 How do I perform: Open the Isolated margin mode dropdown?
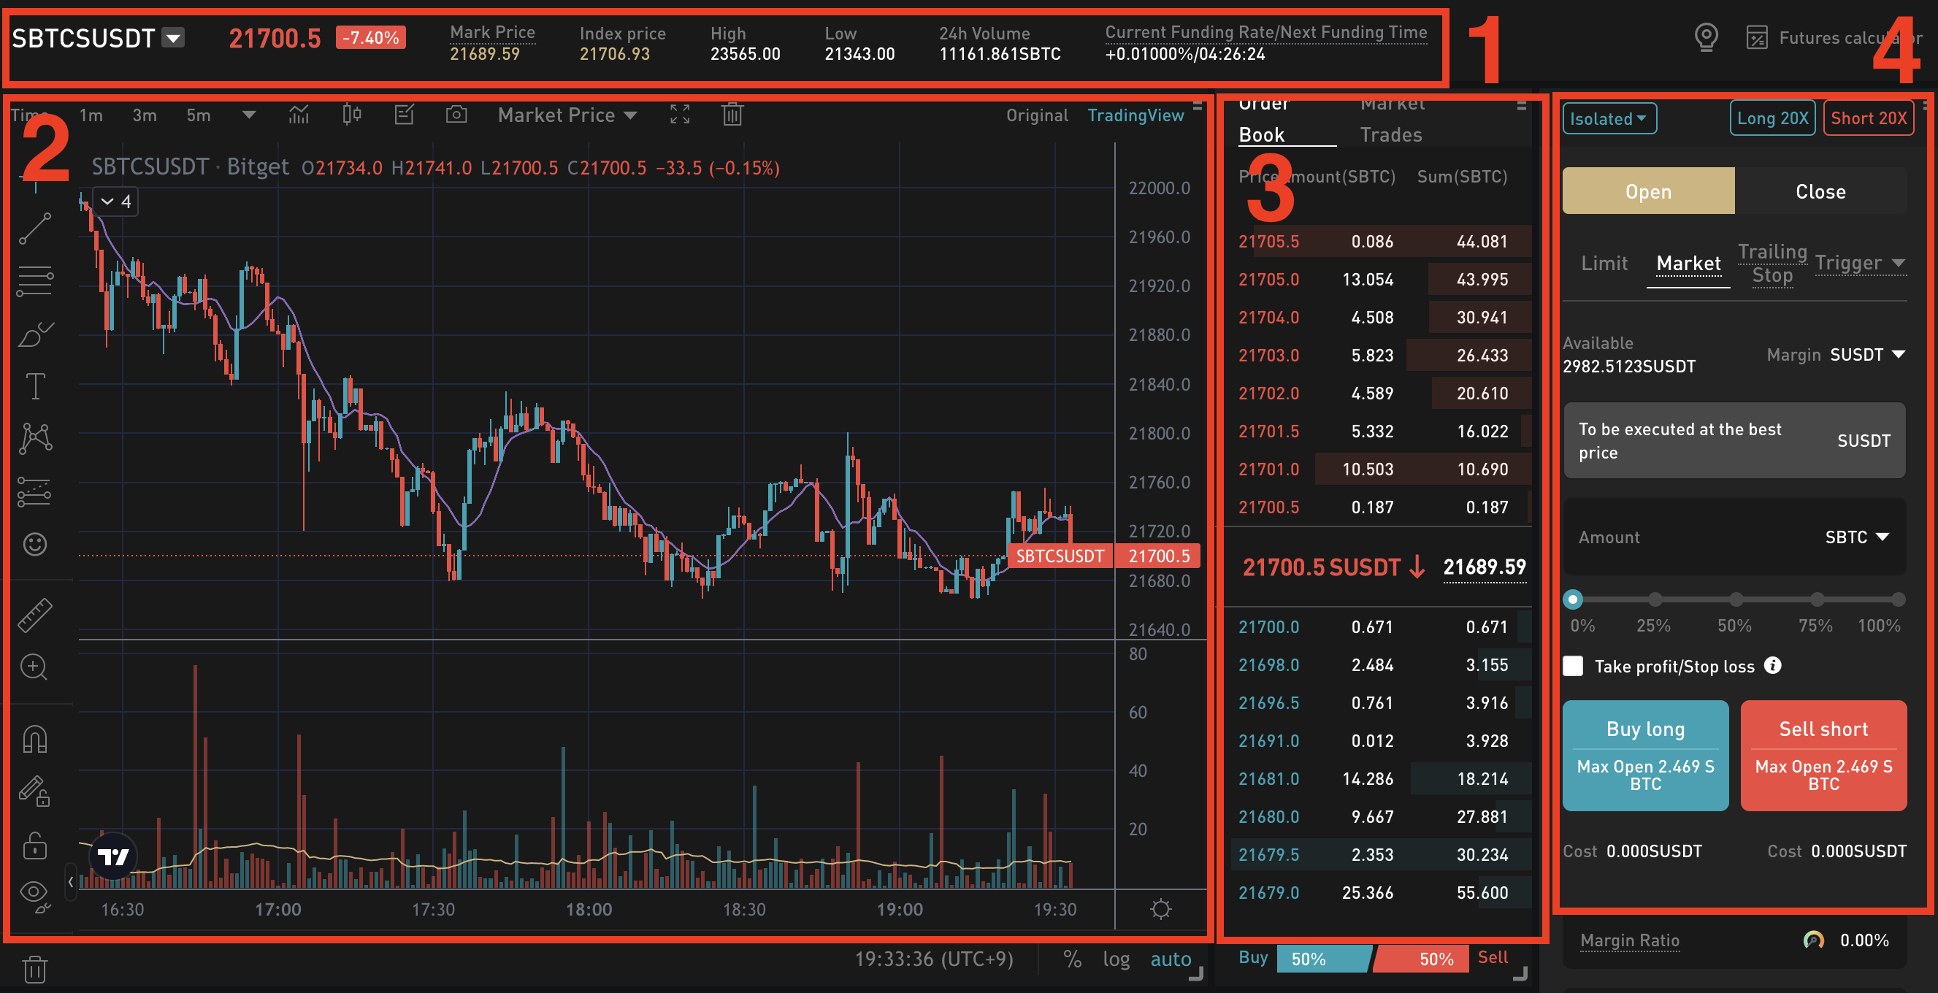pyautogui.click(x=1609, y=118)
